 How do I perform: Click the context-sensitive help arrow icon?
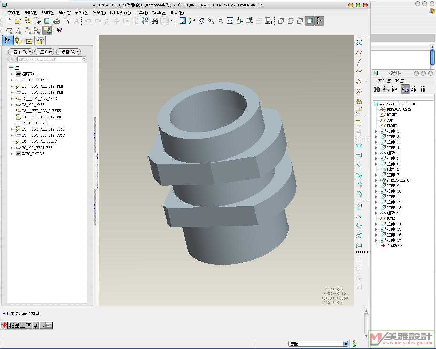tap(59, 30)
